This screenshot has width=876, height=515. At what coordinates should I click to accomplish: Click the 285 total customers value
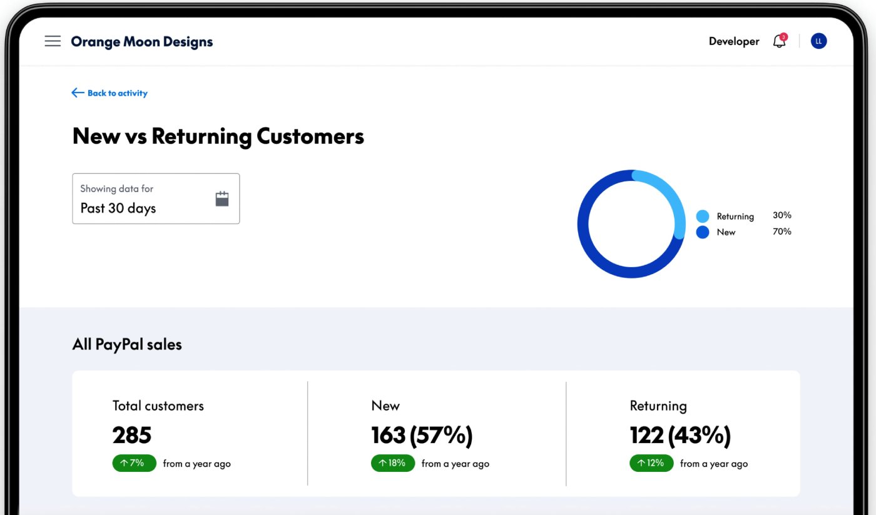click(132, 435)
